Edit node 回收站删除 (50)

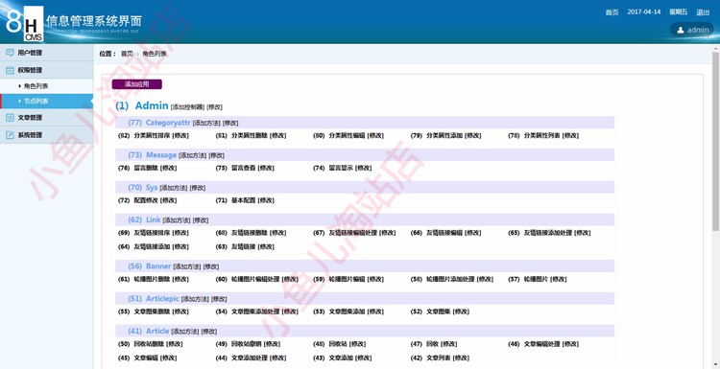coord(174,344)
